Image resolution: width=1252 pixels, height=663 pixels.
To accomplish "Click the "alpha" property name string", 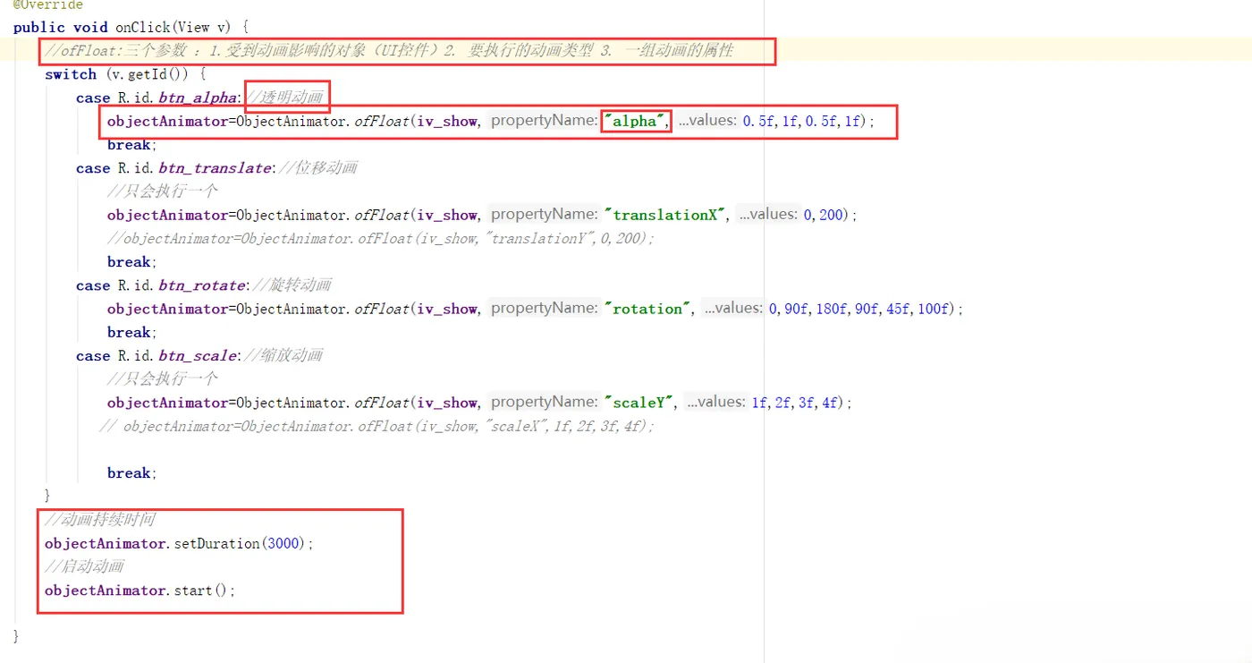I will [x=636, y=121].
